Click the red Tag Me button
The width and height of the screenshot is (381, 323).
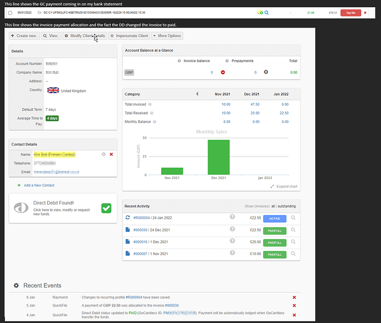point(350,13)
